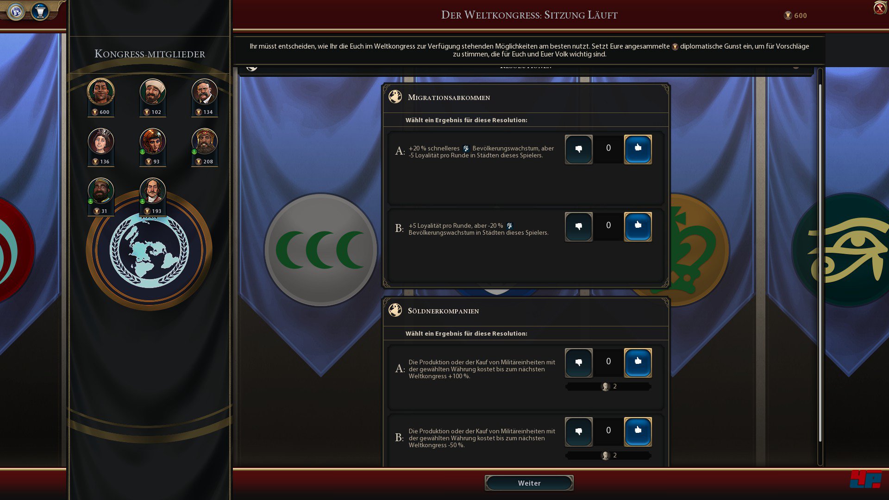Select congress member portrait with 600 favor
This screenshot has height=500, width=889.
[101, 92]
